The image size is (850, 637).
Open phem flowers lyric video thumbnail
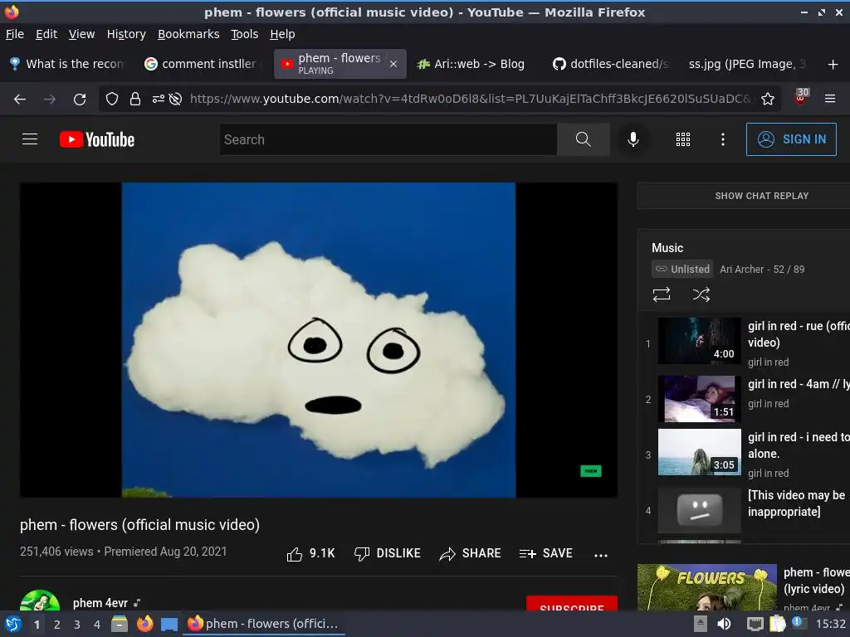pyautogui.click(x=707, y=587)
